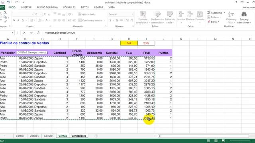Increase indent icon
This screenshot has width=255, height=143.
tap(74, 20)
